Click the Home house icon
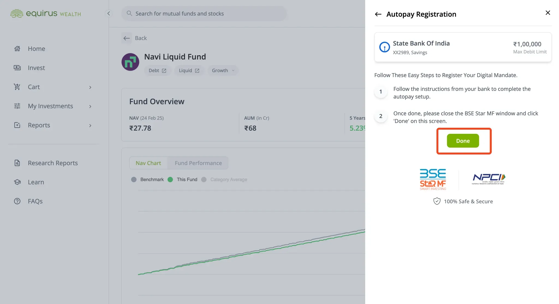The height and width of the screenshot is (304, 559). coord(17,49)
